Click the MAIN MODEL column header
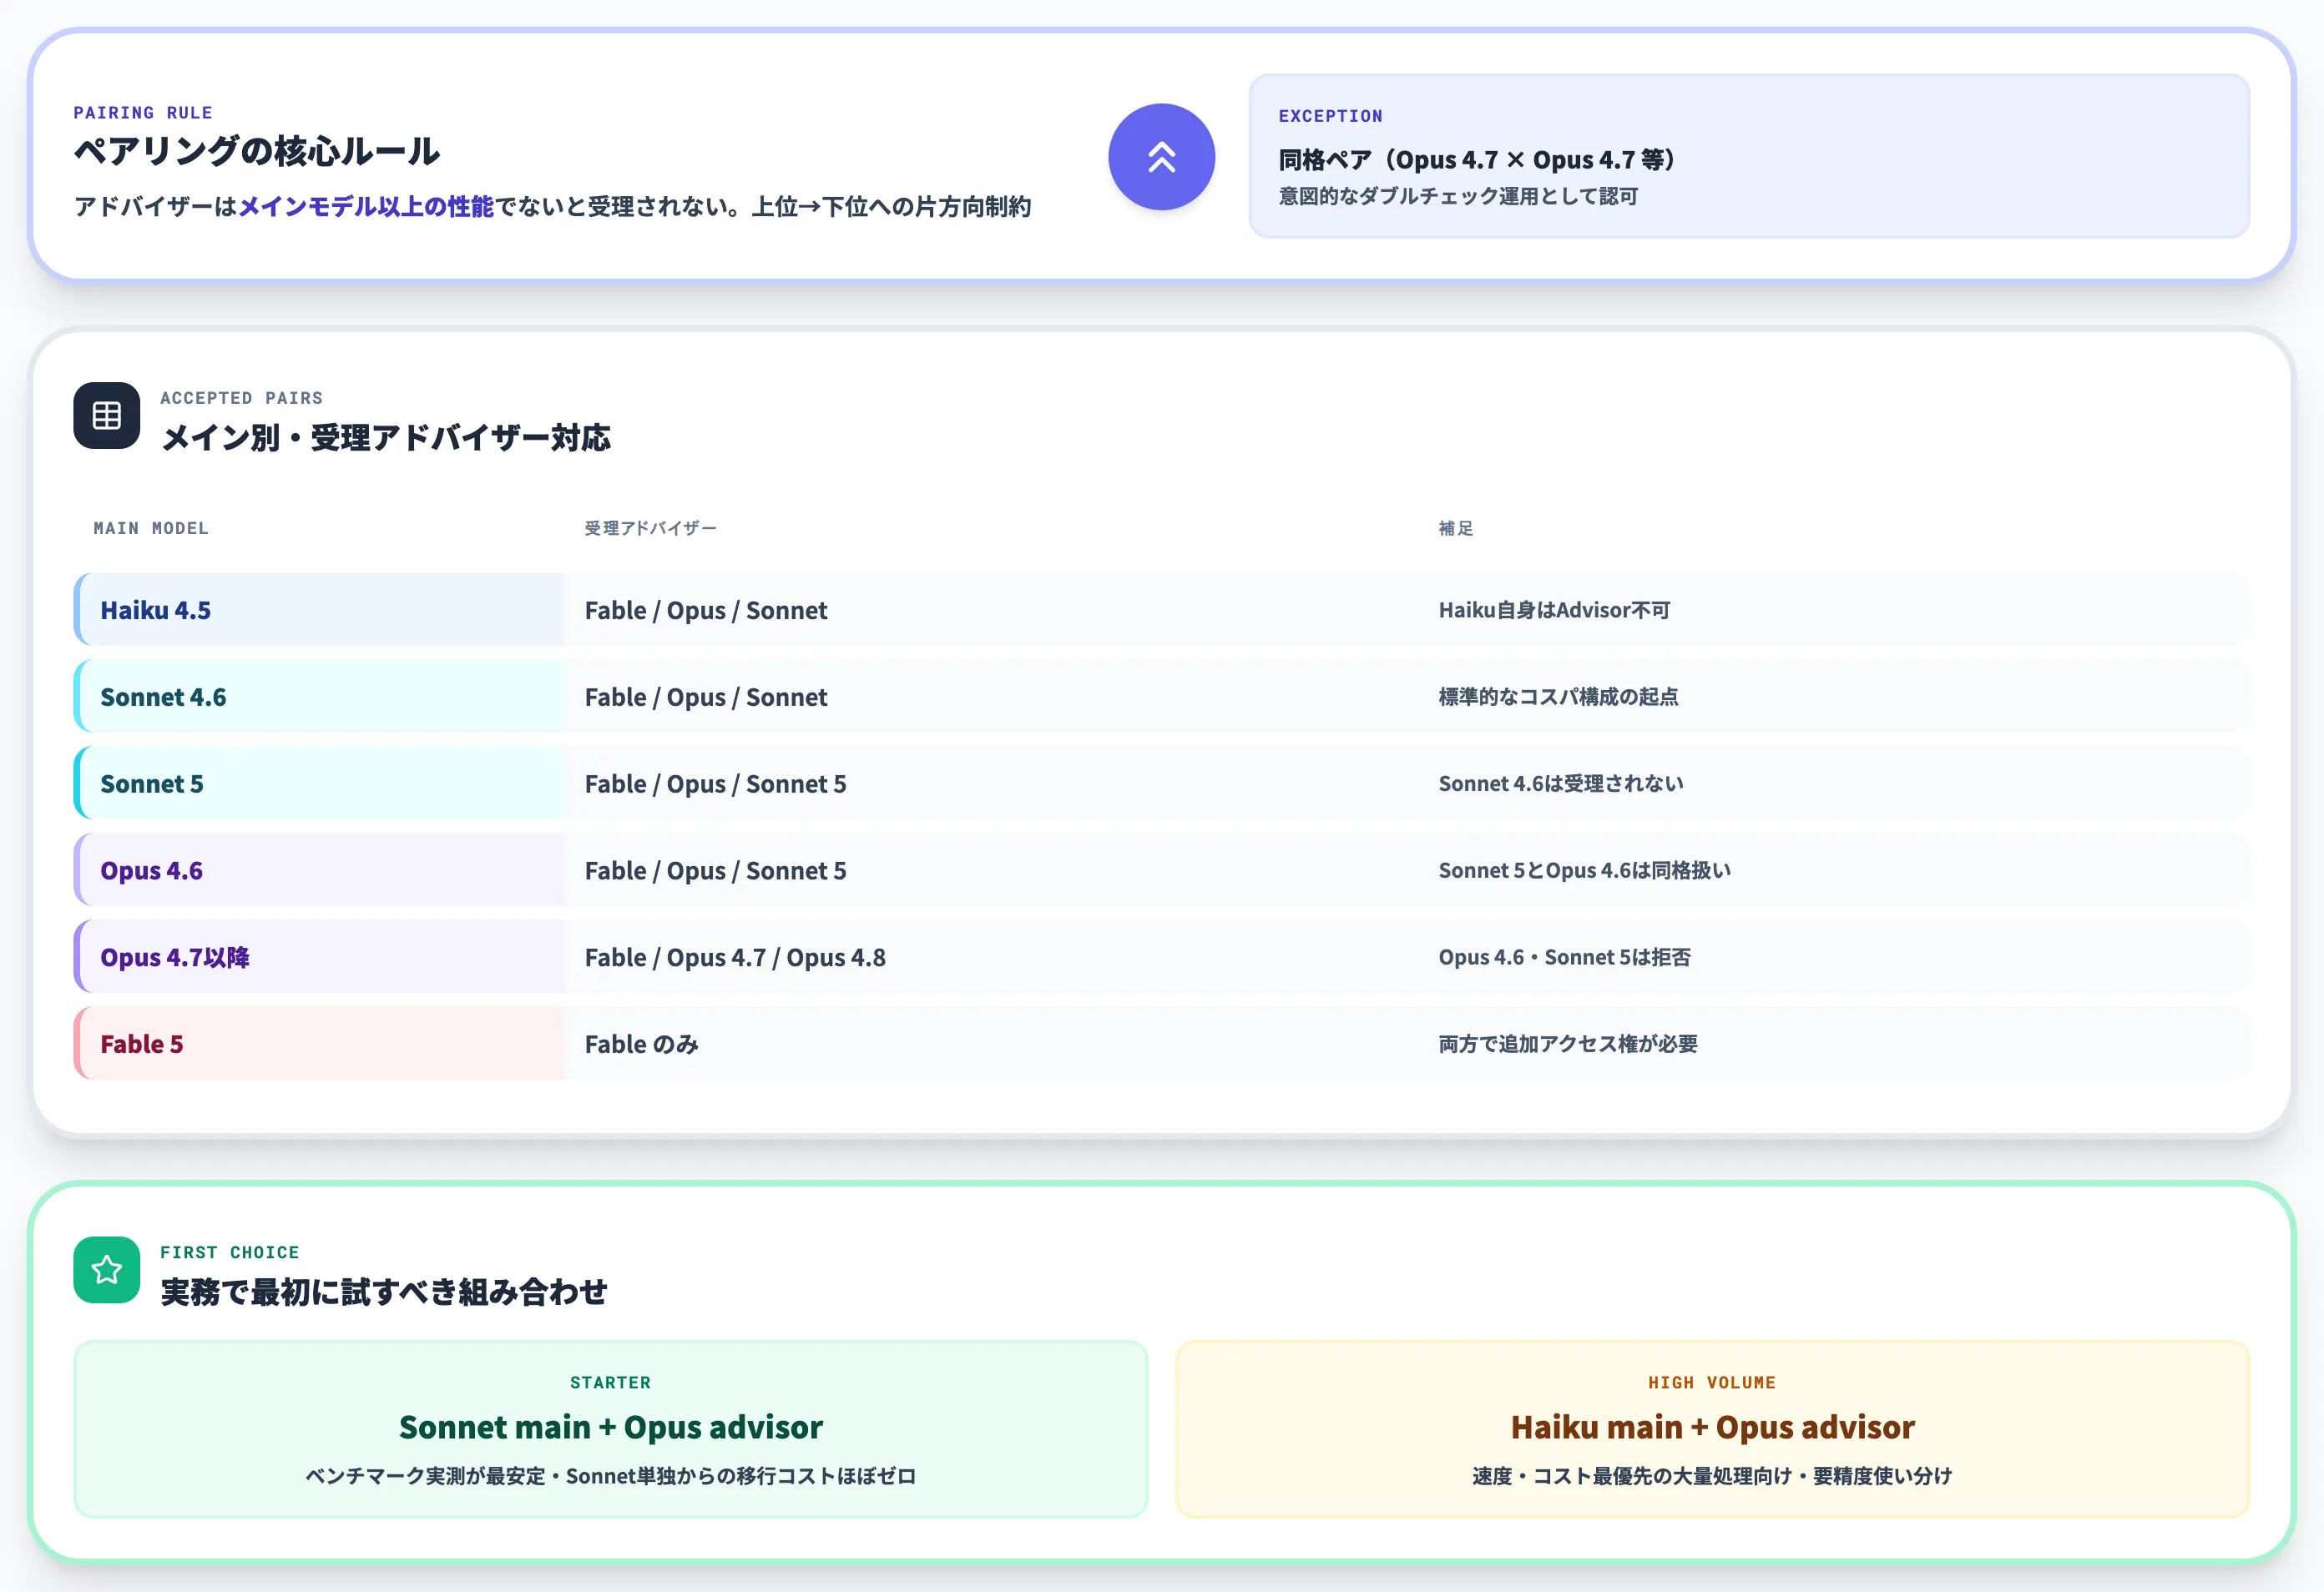Screen dimensions: 2324x1592 click(151, 527)
